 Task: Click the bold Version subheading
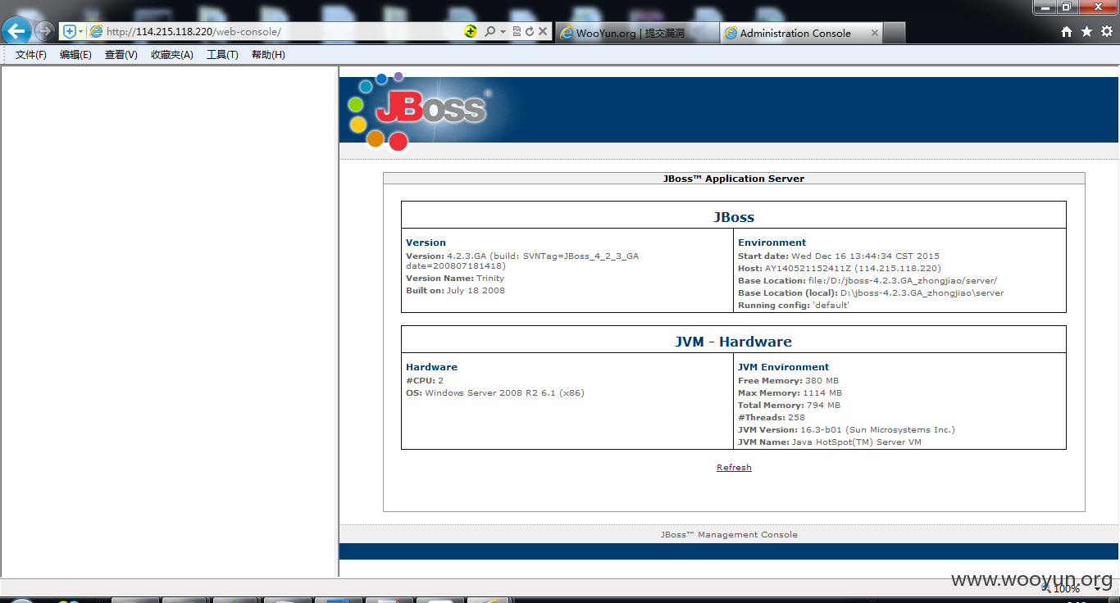point(426,243)
